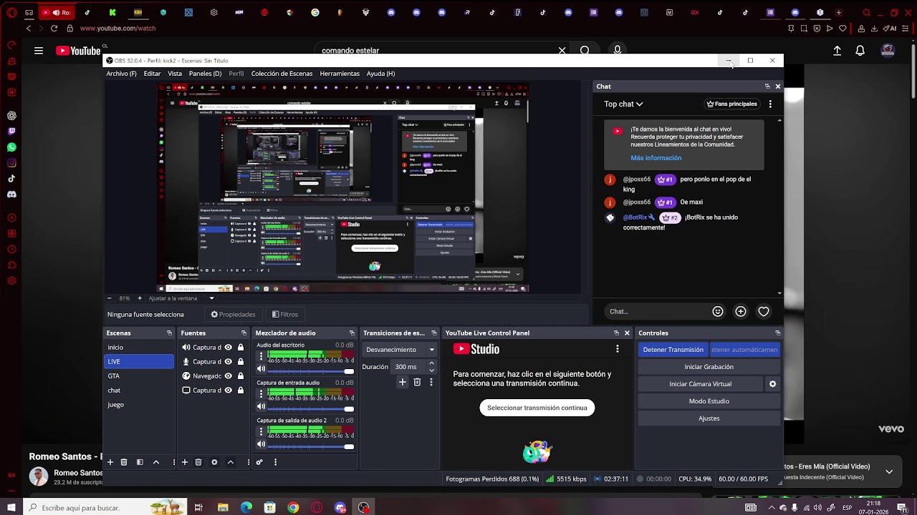Viewport: 917px width, 515px height.
Task: Increase the transition Duración value
Action: 431,363
